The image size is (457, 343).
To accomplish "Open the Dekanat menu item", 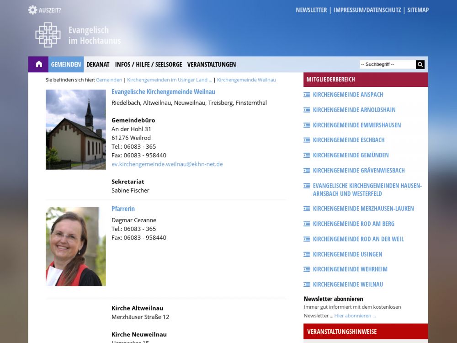I will [x=98, y=64].
